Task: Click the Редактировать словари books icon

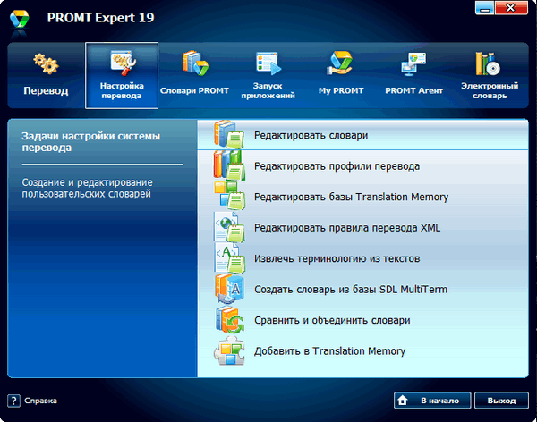Action: [x=229, y=134]
